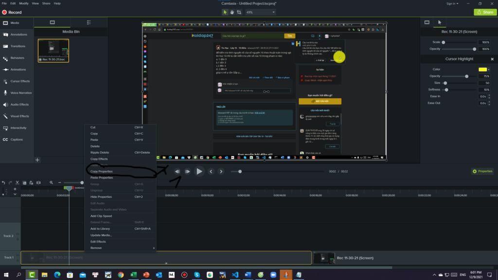Click the Paste timeline toolbar icon
This screenshot has height=280, width=498.
[x=31, y=183]
